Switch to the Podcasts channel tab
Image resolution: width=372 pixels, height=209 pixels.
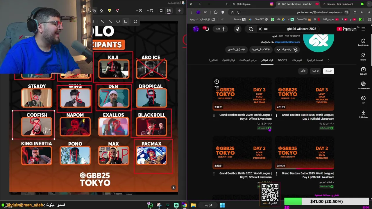248,60
